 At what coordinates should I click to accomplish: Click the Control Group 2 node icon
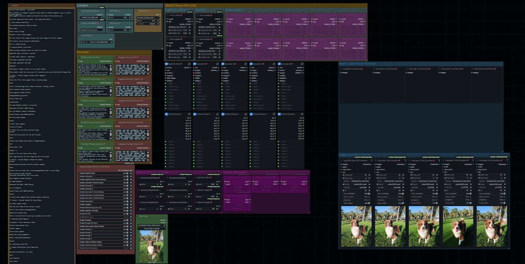[x=195, y=114]
